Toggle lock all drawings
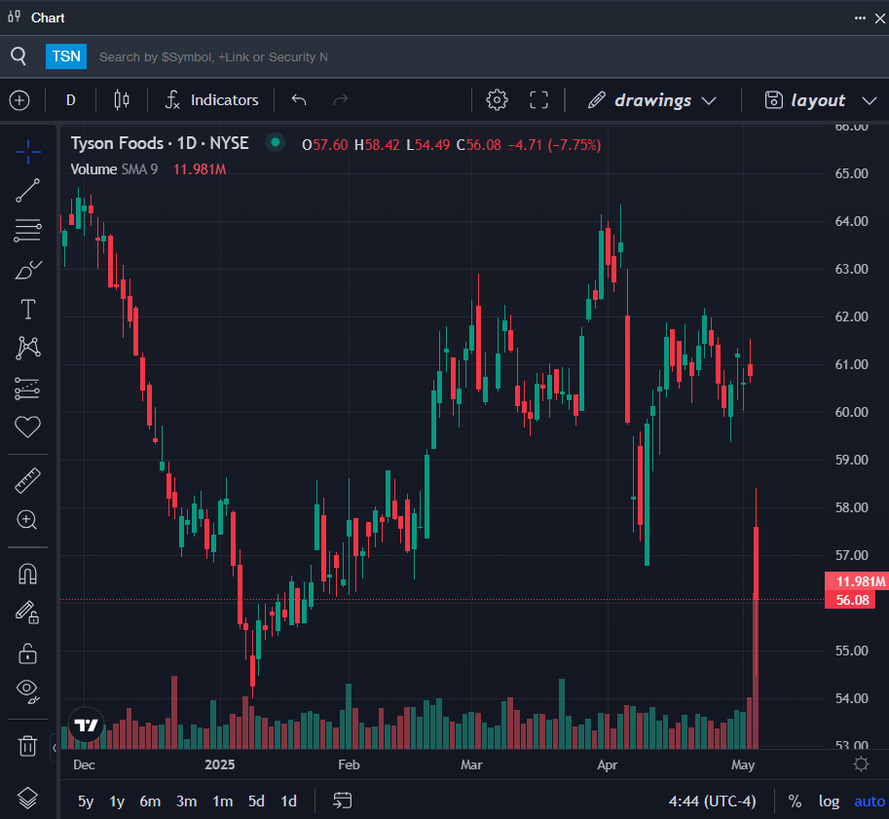 point(27,652)
